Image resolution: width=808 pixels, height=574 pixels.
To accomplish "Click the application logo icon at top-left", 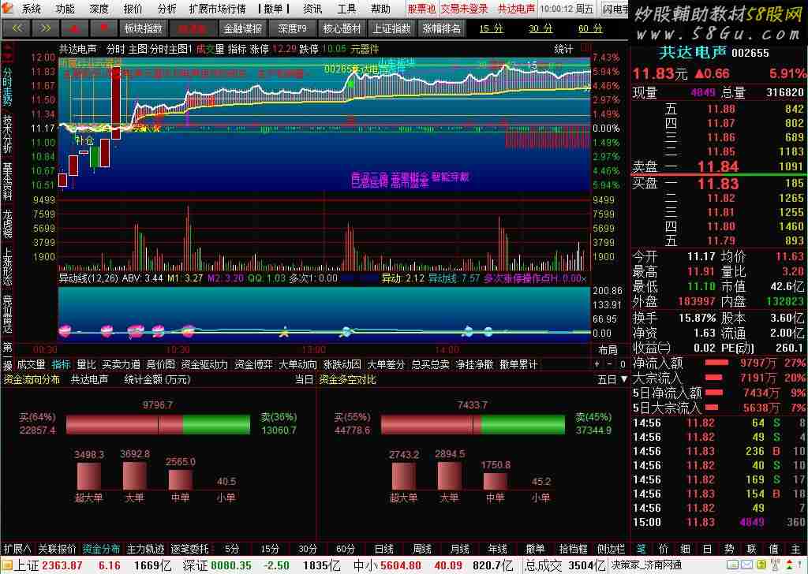I will [x=7, y=8].
